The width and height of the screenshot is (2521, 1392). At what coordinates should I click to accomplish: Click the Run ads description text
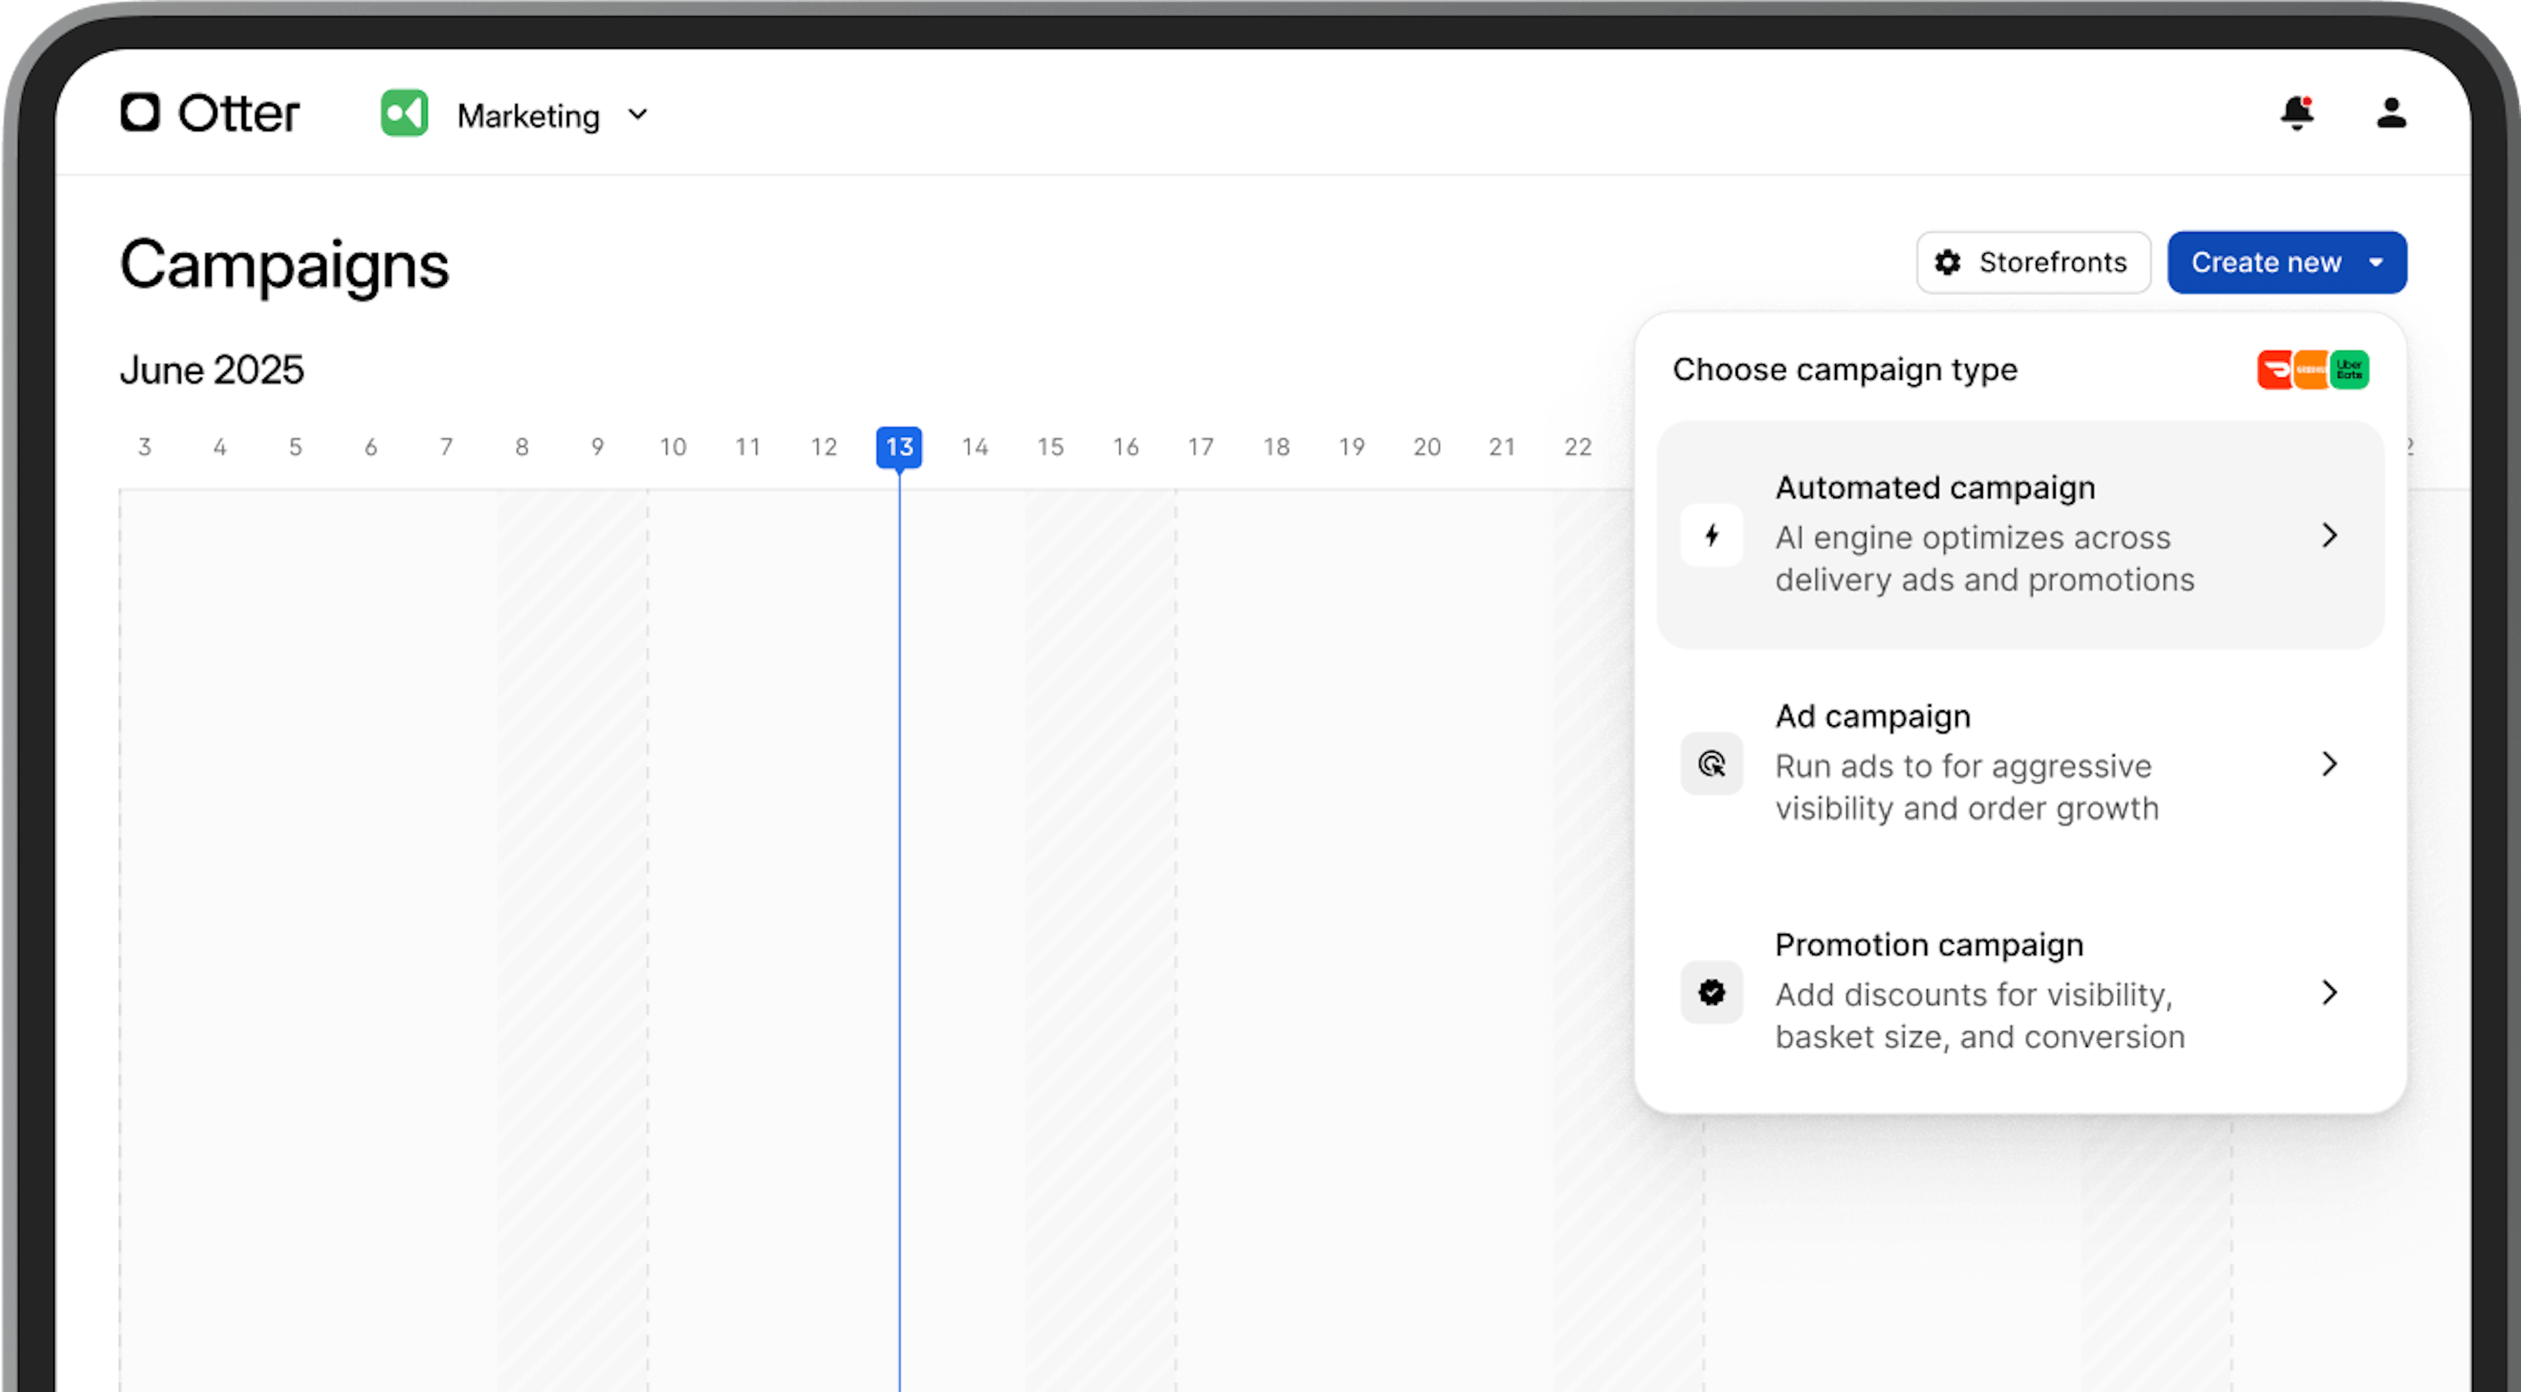(x=1967, y=786)
